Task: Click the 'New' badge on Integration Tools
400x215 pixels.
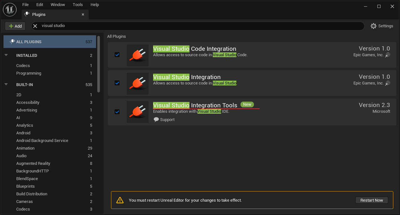Action: coord(247,104)
